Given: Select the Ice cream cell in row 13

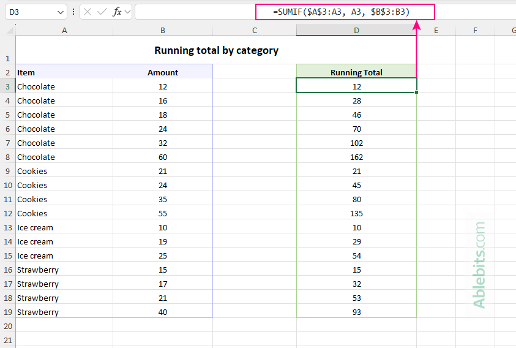Looking at the screenshot, I should tap(64, 228).
